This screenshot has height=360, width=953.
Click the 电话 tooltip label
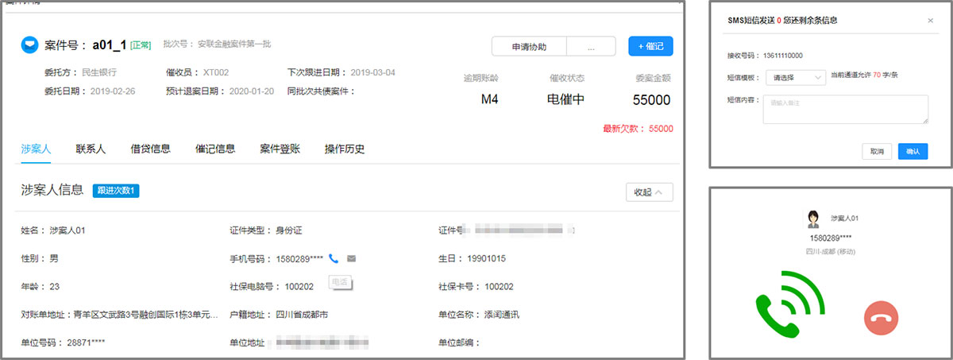click(x=340, y=281)
